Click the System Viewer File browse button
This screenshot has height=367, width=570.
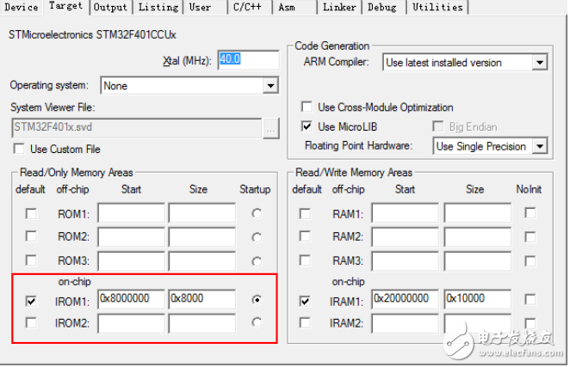(x=271, y=128)
